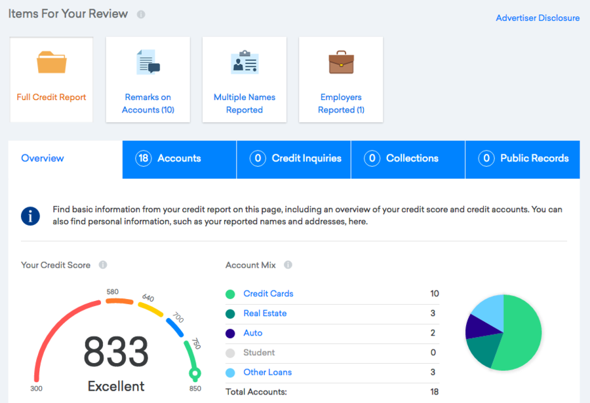Go to the Public Records tab
This screenshot has width=590, height=403.
click(522, 158)
